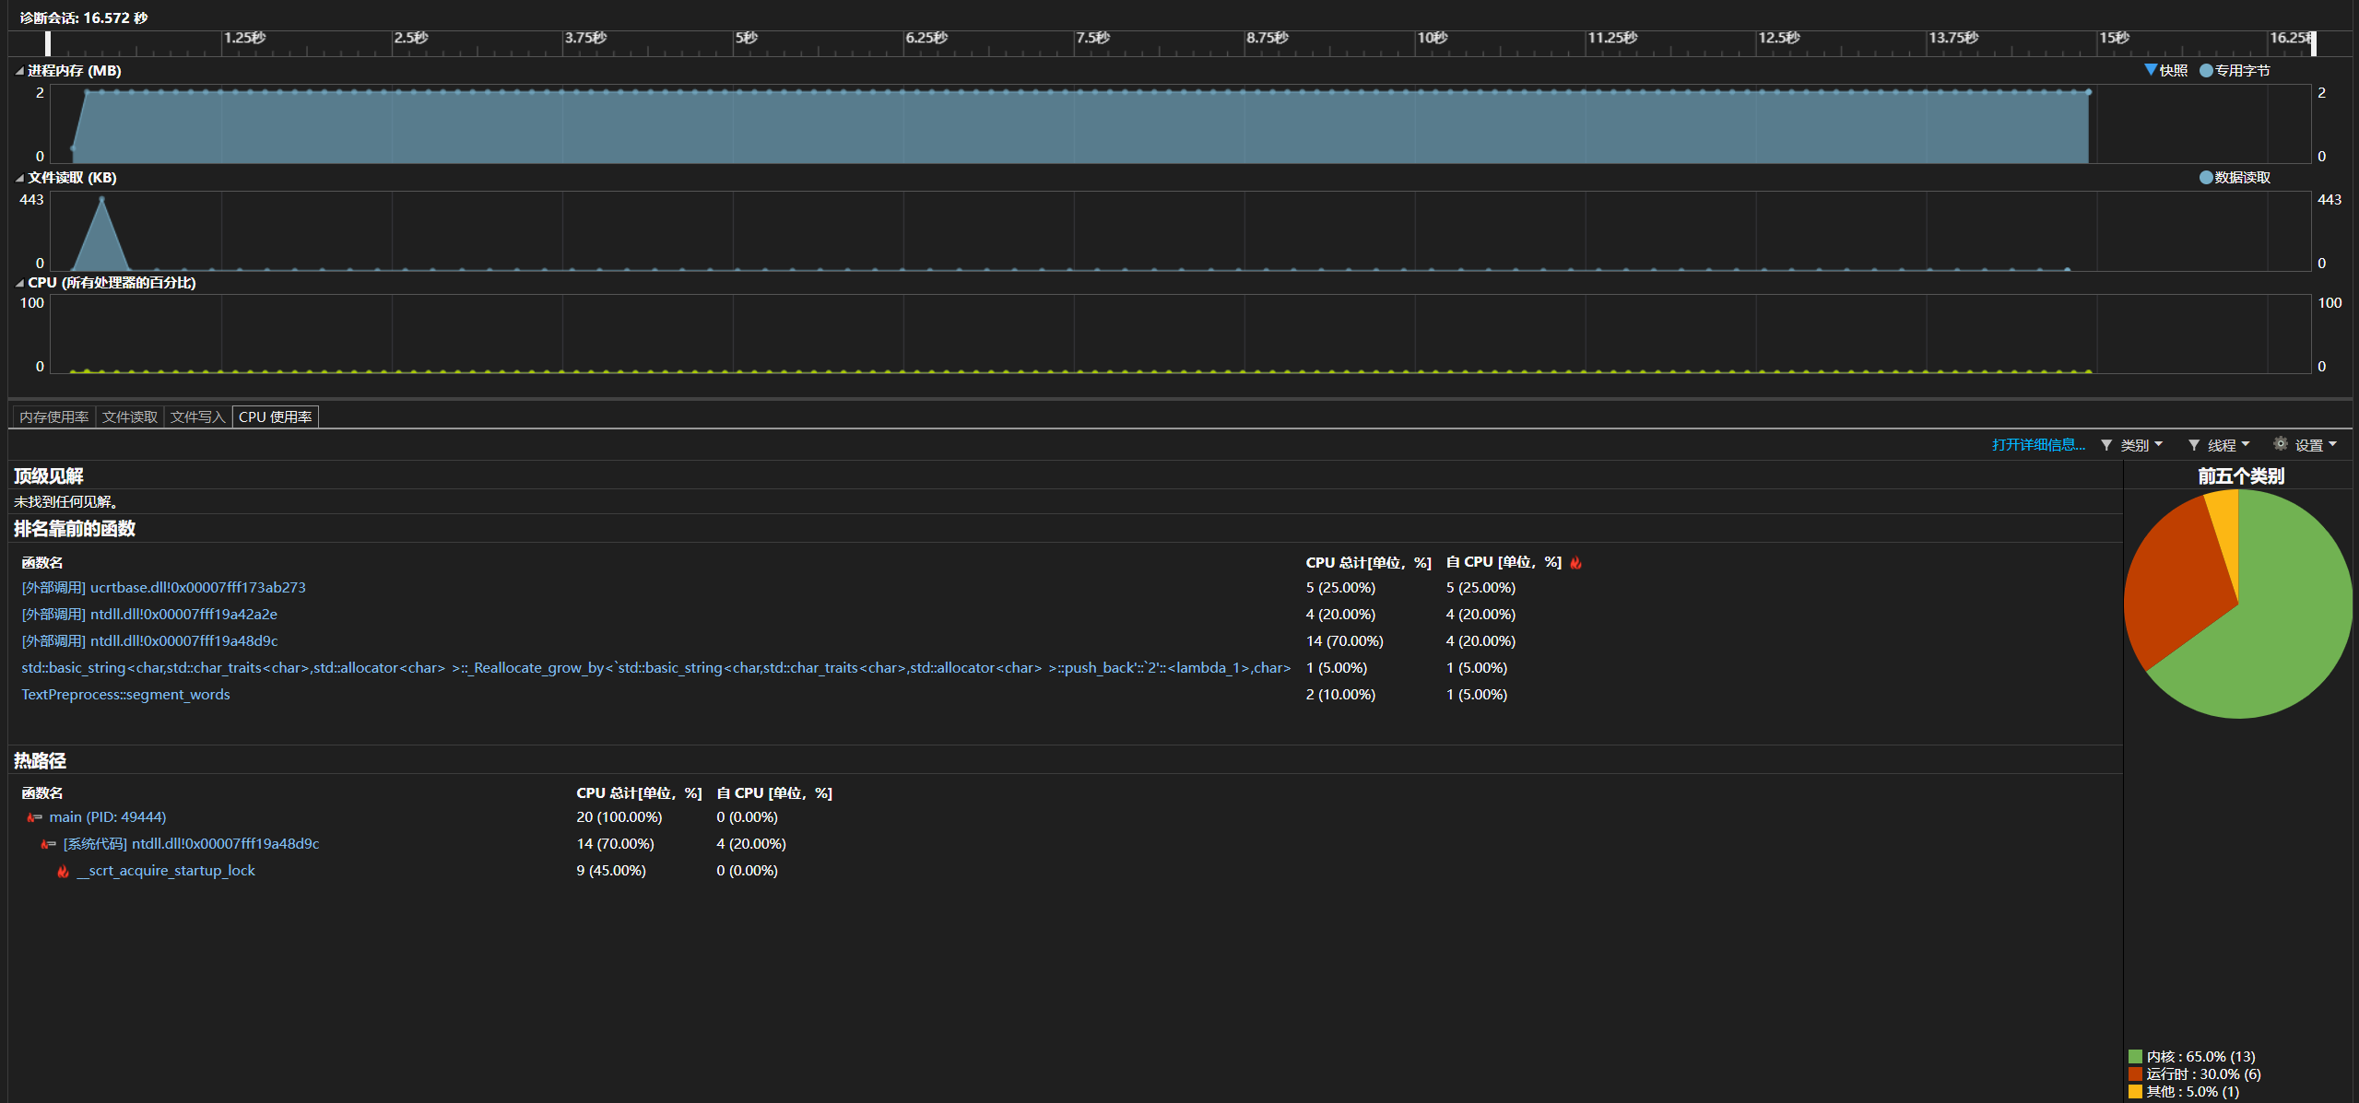This screenshot has width=2359, height=1103.
Task: Collapse the CPU percentage graph
Action: pos(19,283)
